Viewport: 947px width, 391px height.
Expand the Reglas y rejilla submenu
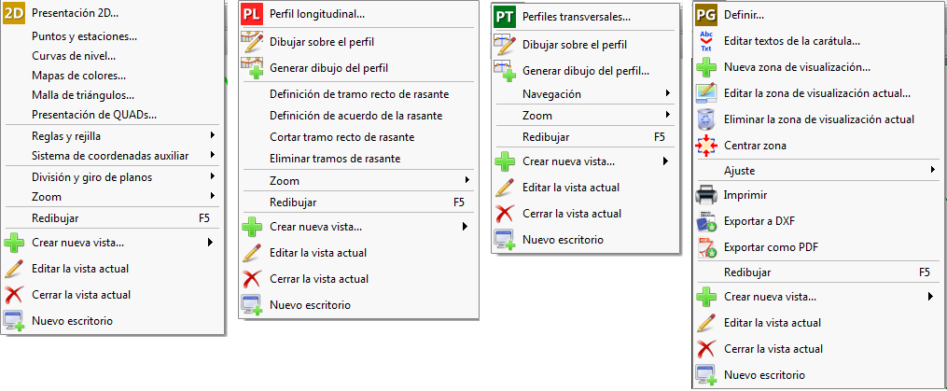point(213,135)
